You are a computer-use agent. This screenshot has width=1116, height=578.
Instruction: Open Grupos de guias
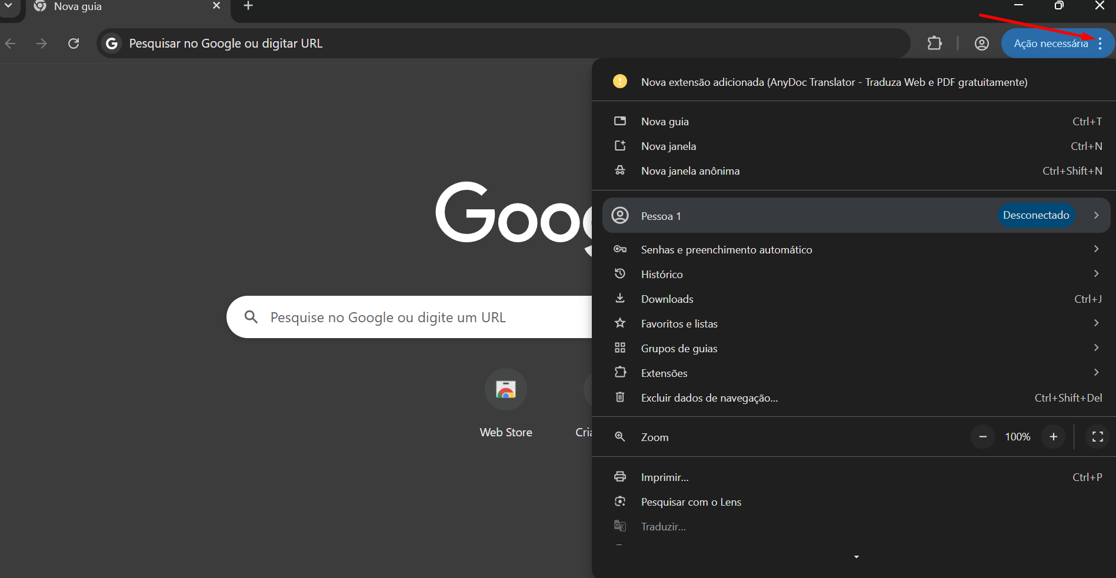[x=854, y=348]
